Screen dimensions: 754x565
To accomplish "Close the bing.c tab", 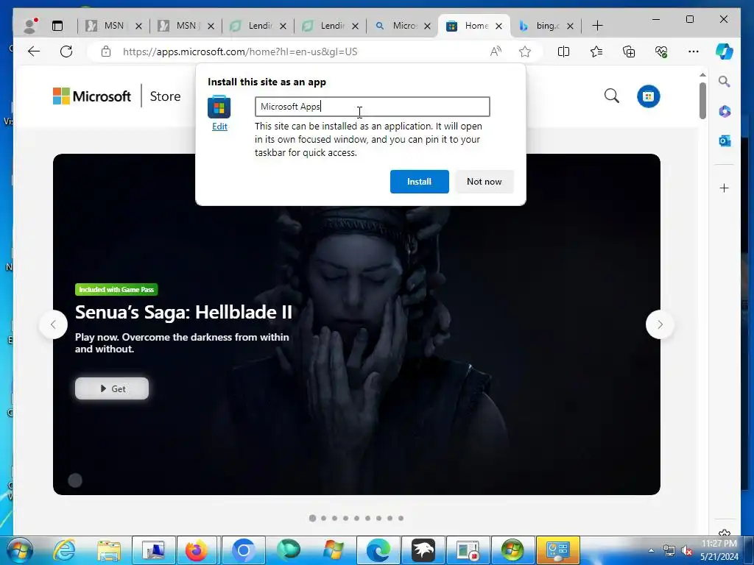I will pyautogui.click(x=571, y=26).
